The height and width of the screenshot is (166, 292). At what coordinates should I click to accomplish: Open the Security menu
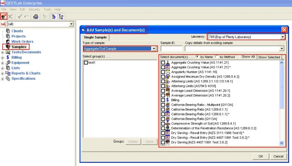(34, 9)
